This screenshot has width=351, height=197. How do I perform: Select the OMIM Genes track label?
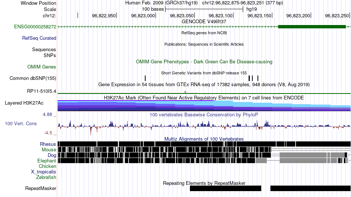(x=42, y=67)
